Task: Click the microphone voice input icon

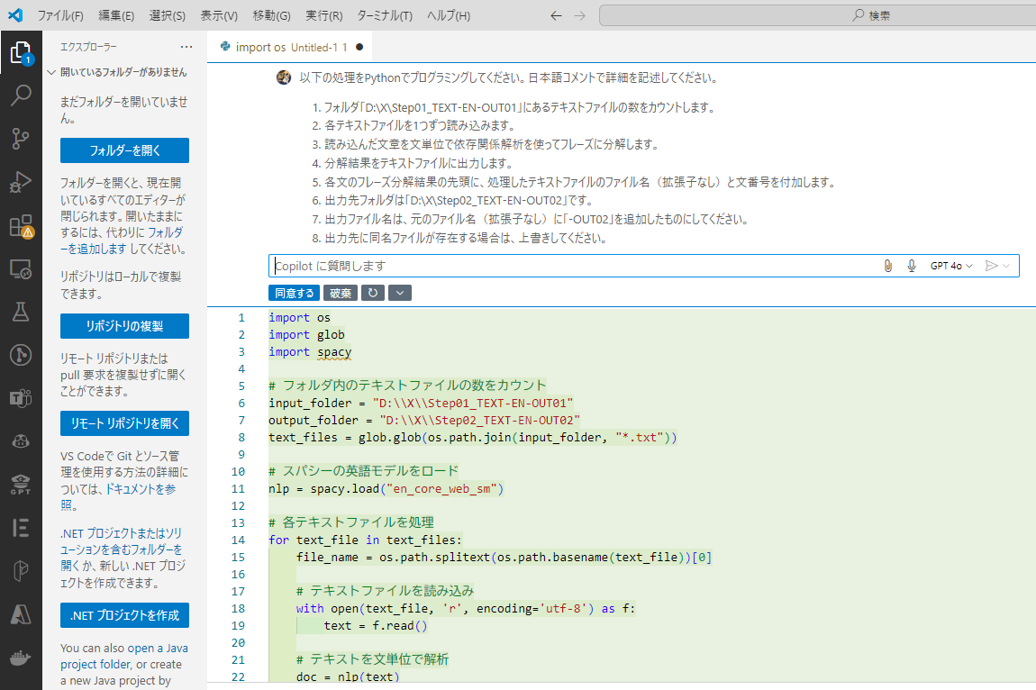Action: coord(912,266)
